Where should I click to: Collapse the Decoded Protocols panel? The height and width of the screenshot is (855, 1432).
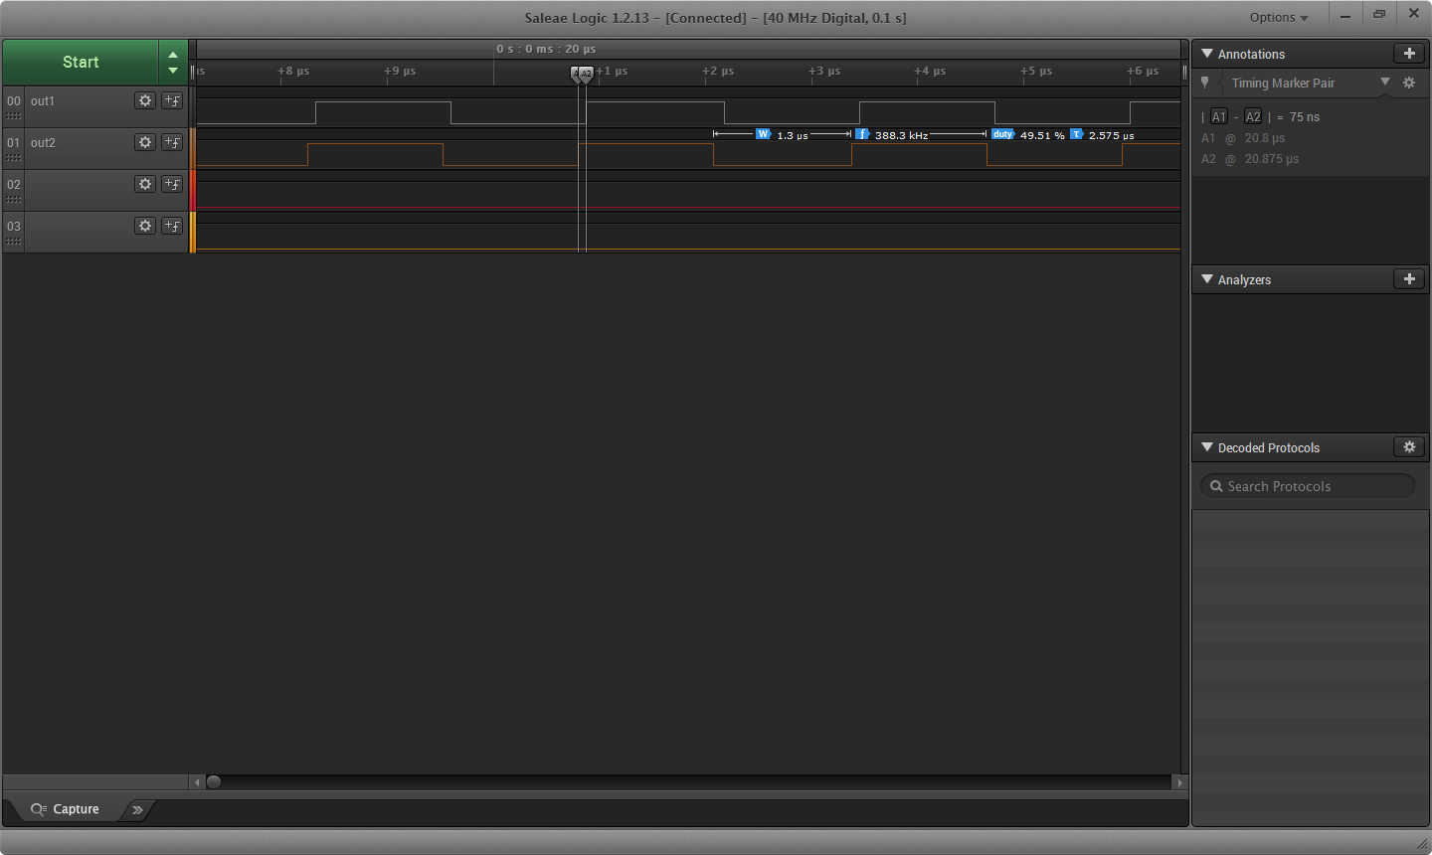(x=1207, y=447)
